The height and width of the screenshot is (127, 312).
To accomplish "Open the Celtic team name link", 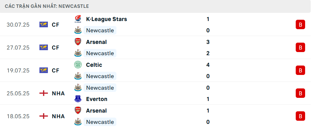I will click(94, 65).
